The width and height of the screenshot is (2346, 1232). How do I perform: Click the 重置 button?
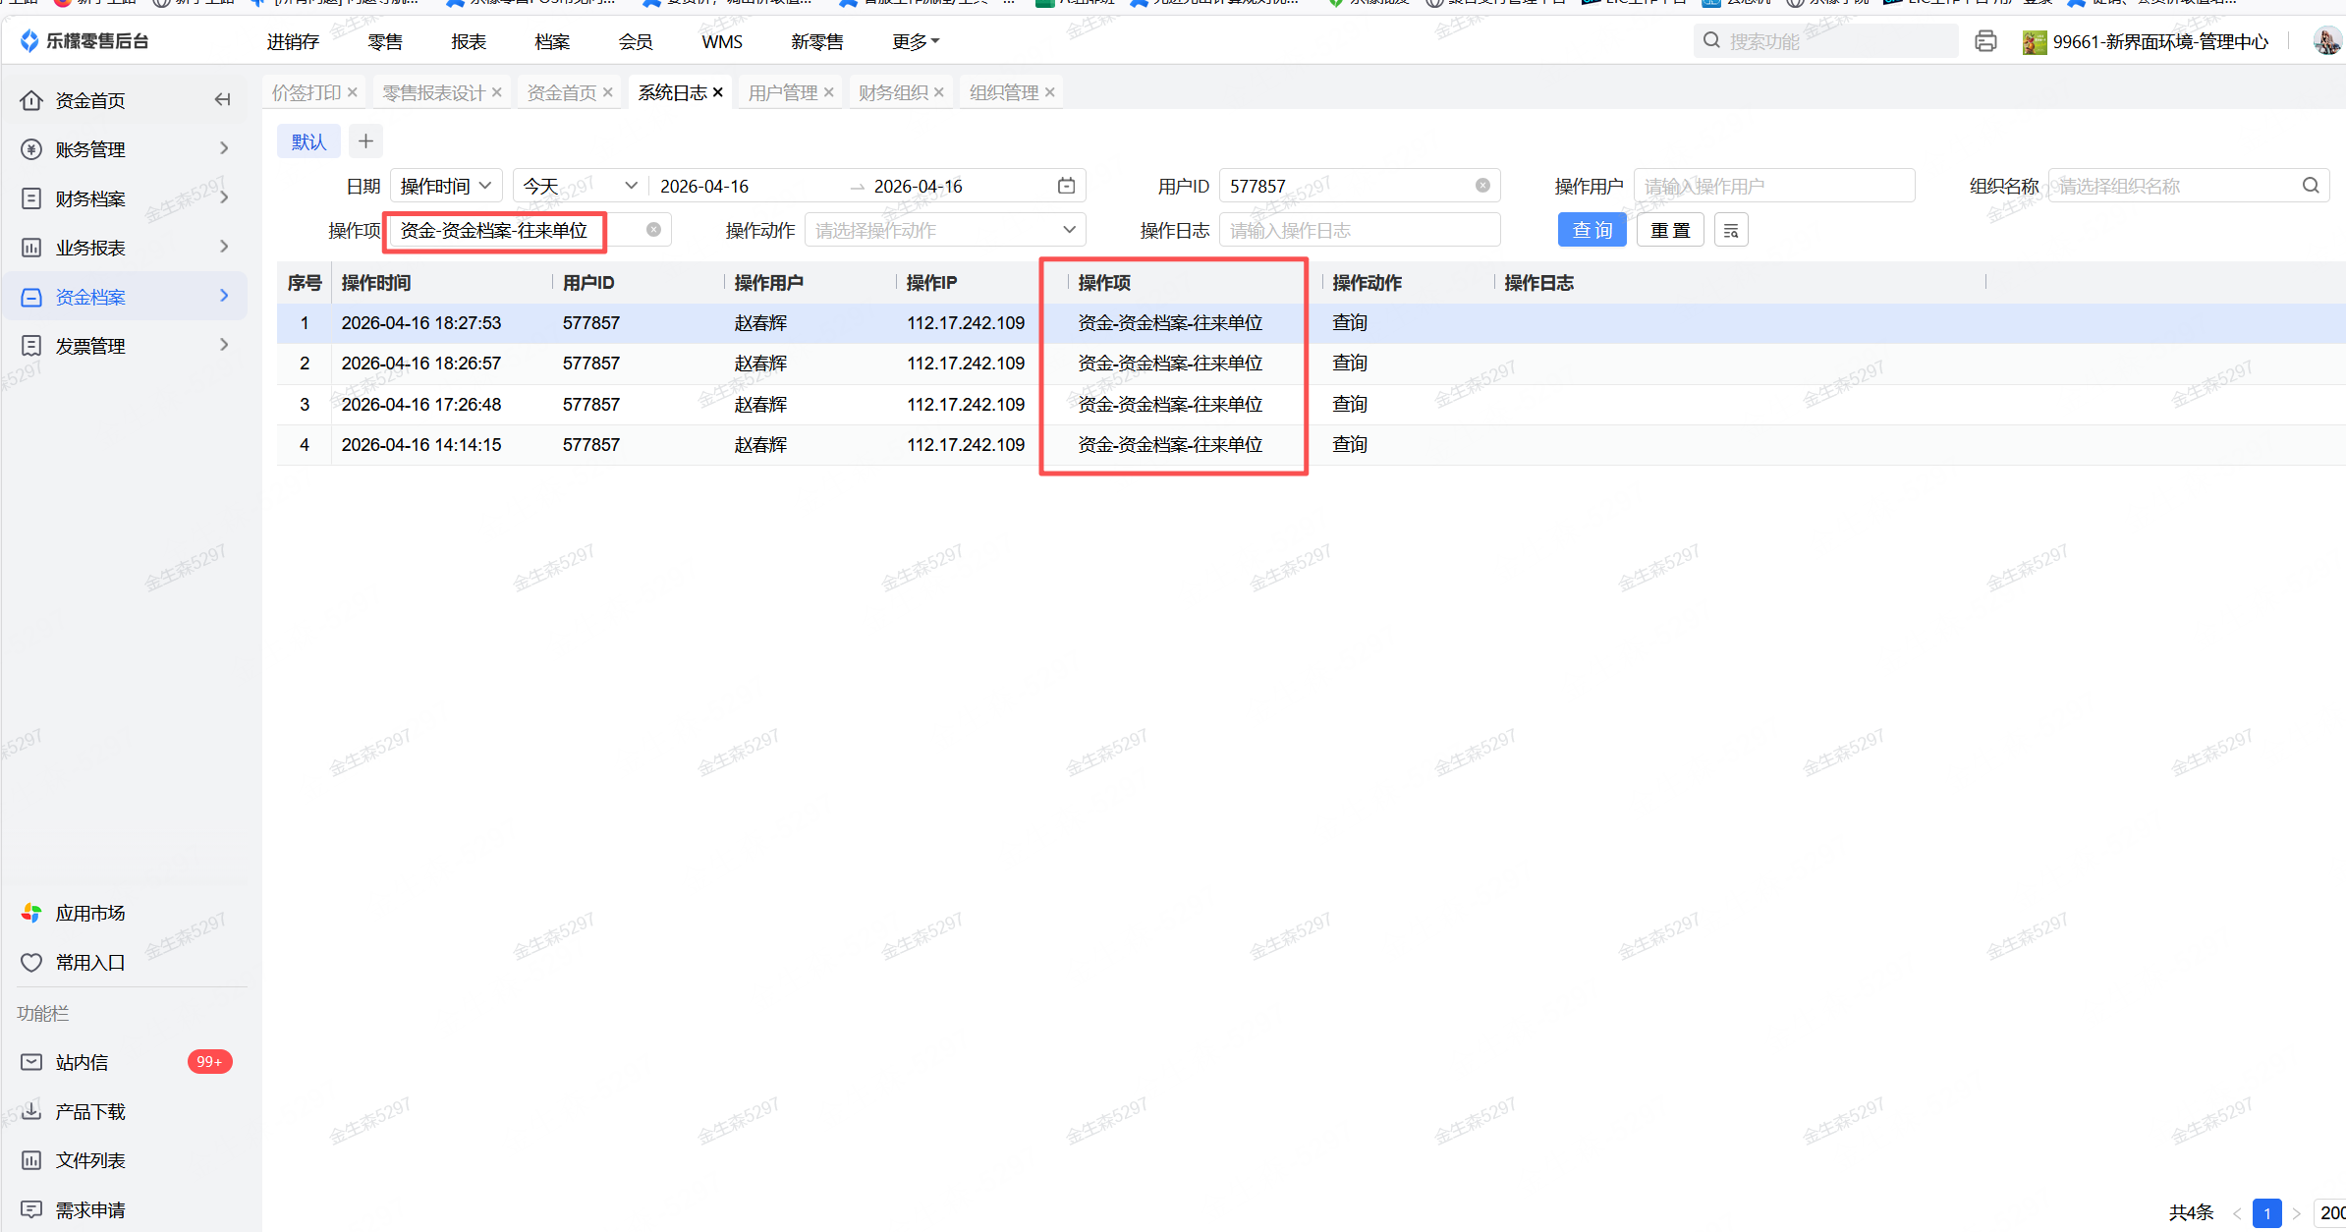(1670, 230)
